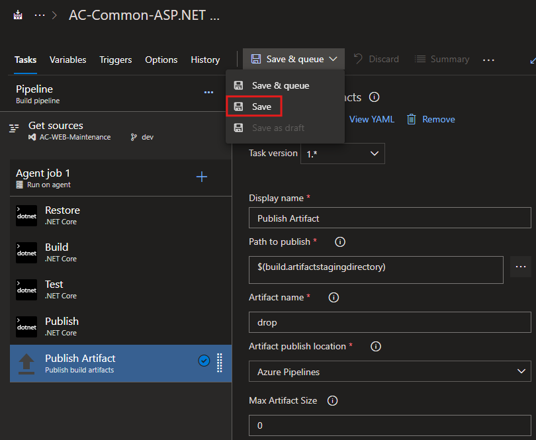The image size is (536, 440).
Task: Select the Restore .NET Core task
Action: pyautogui.click(x=120, y=216)
